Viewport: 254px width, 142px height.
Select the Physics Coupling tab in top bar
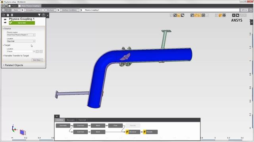click(30, 6)
